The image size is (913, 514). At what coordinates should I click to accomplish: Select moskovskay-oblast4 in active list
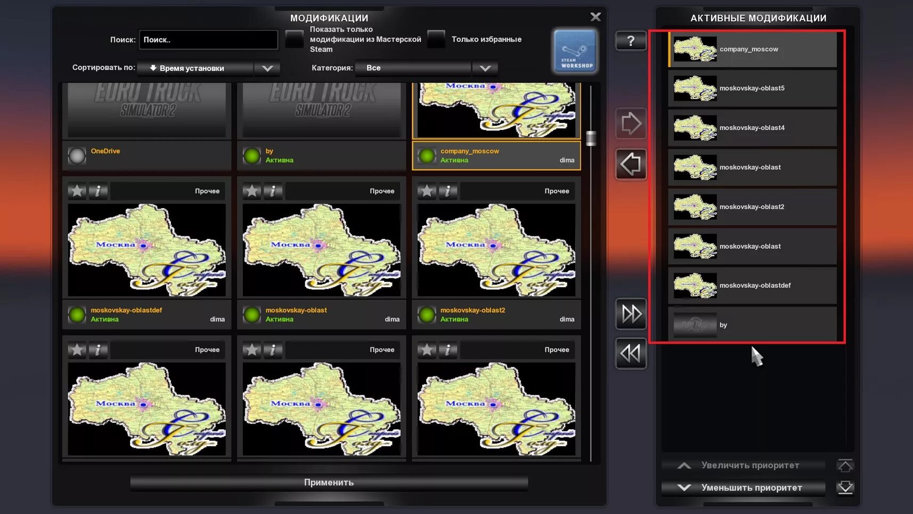click(752, 128)
